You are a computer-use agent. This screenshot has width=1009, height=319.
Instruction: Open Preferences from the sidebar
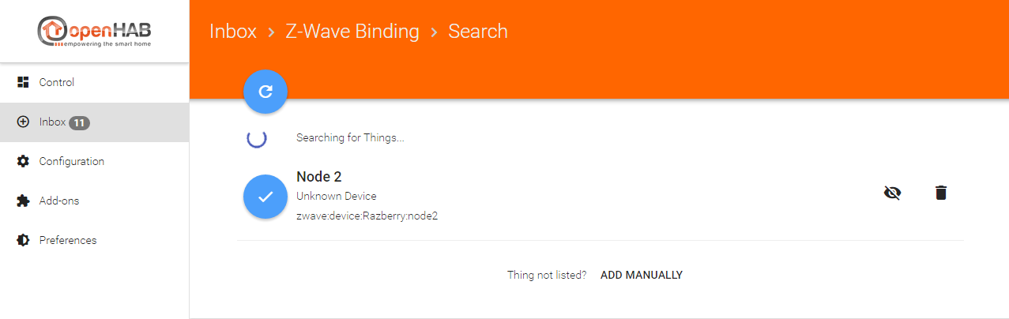68,240
